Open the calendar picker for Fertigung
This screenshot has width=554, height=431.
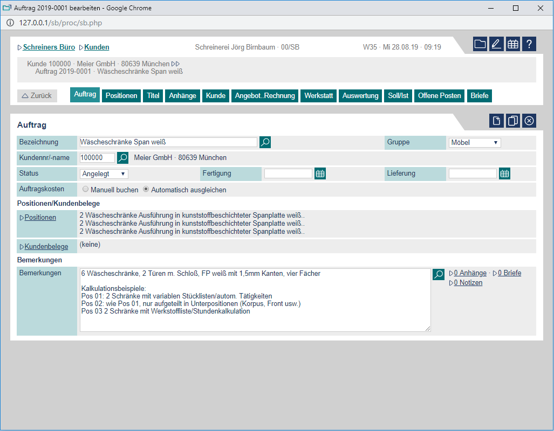(320, 173)
